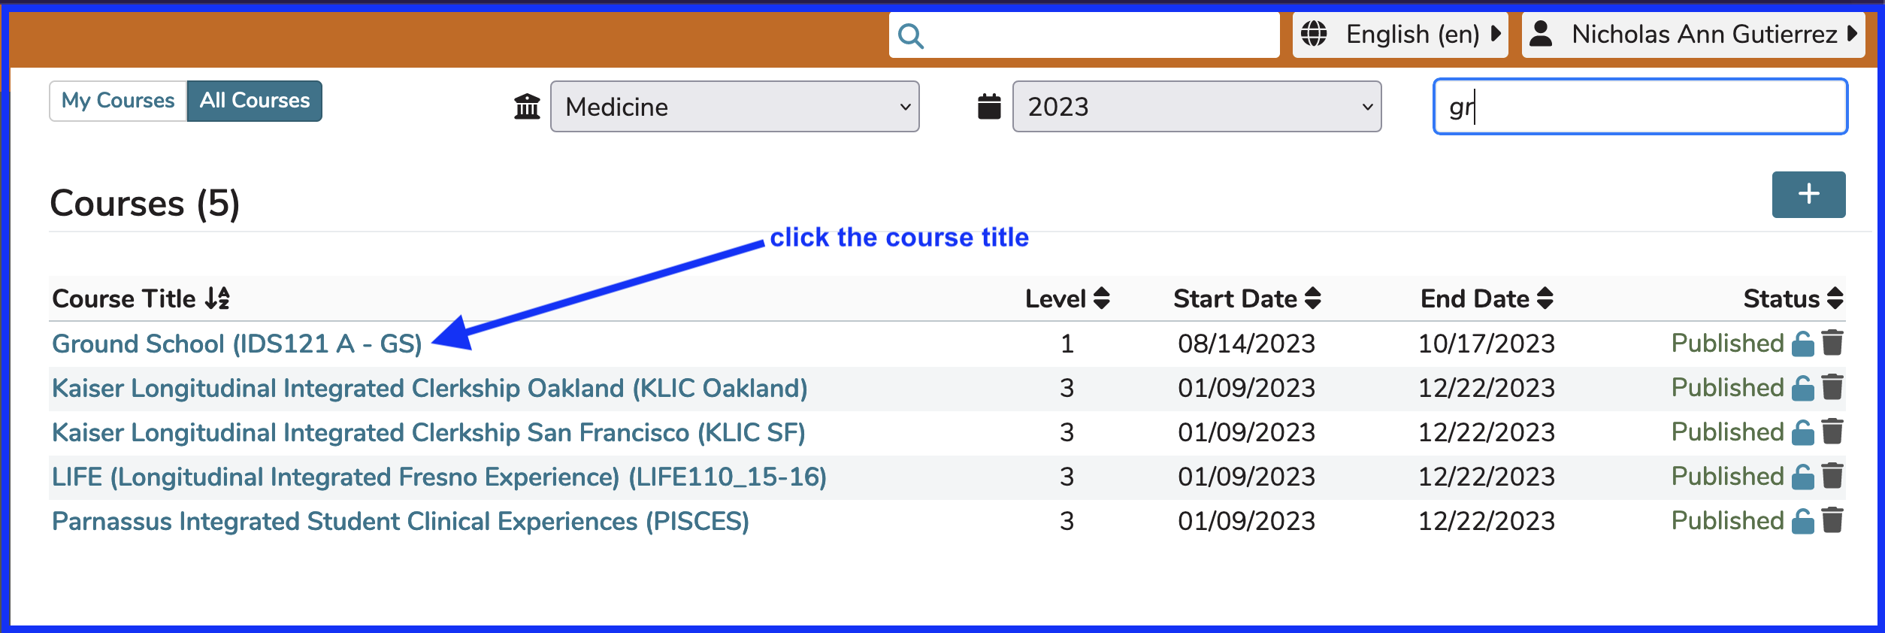
Task: Click Published status of KLIC Oakland
Action: coord(1727,388)
